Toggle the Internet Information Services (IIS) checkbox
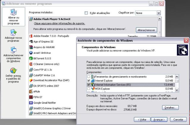The height and width of the screenshot is (125, 190). pos(88,85)
